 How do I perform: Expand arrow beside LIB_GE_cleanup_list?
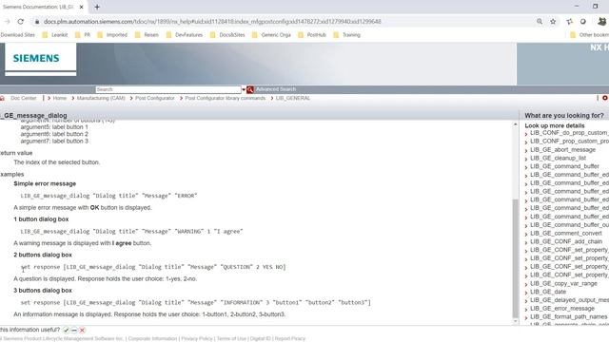click(x=526, y=159)
